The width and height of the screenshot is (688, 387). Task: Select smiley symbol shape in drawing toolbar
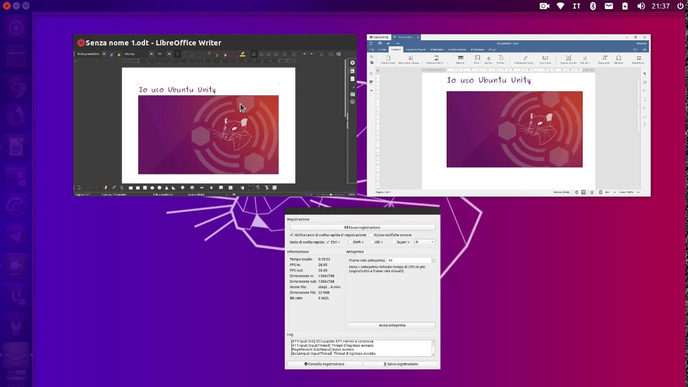pos(192,188)
